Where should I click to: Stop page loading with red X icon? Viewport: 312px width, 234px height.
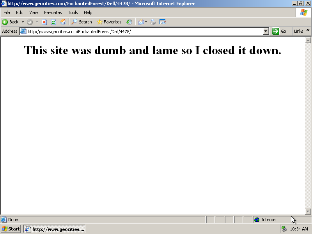[44, 22]
